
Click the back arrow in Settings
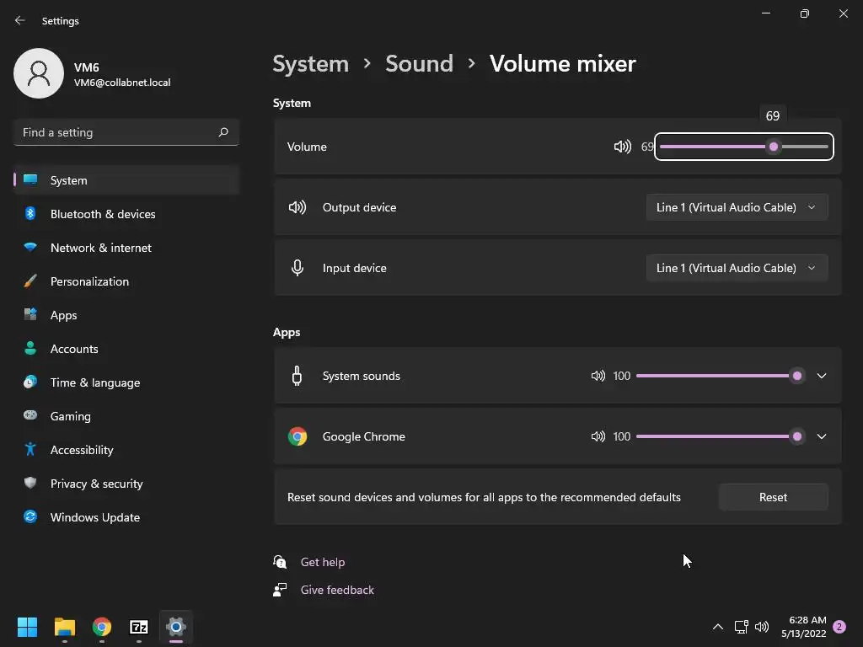20,20
